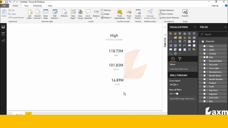Select the gauge visual icon

(185, 46)
